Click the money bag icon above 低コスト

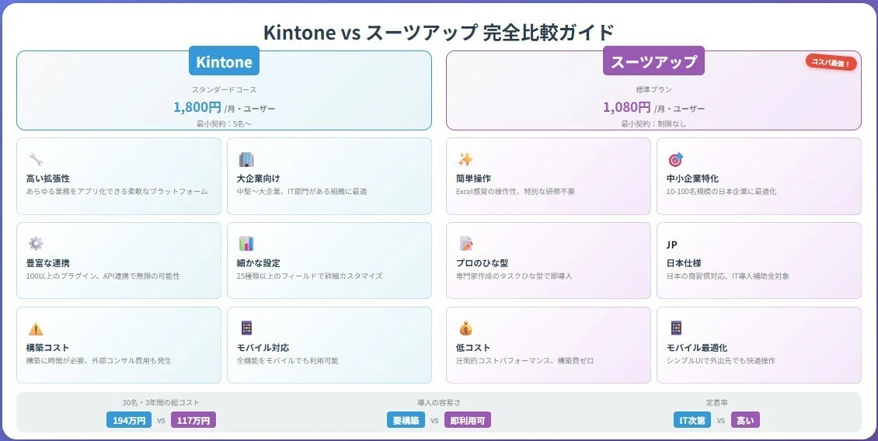tap(465, 328)
